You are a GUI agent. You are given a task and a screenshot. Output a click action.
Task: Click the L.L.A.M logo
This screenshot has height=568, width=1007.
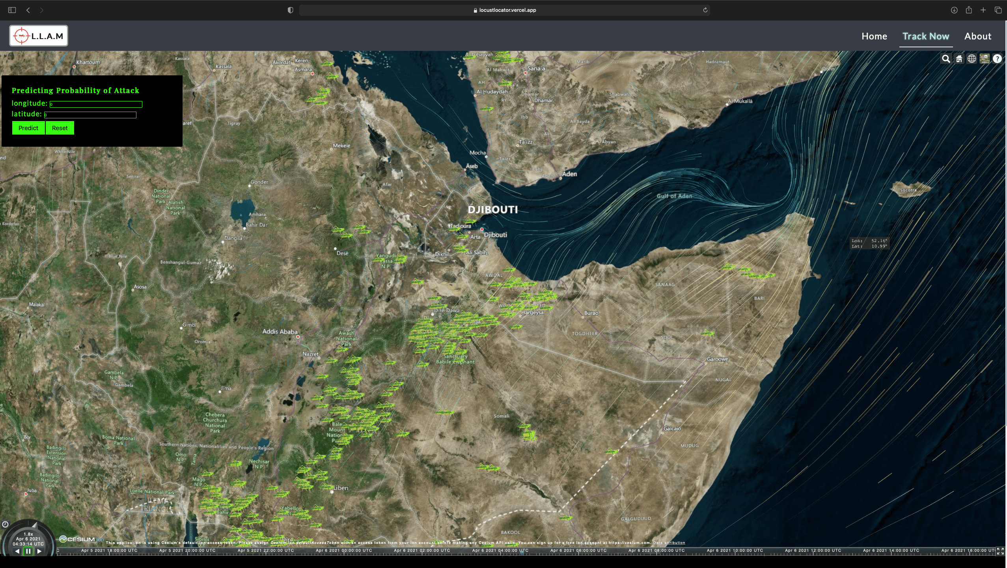click(39, 36)
